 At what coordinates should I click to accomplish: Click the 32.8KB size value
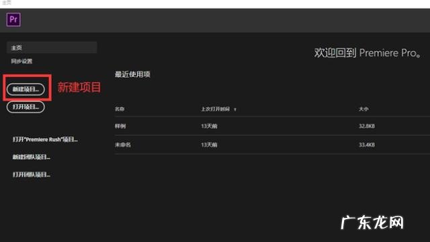[x=367, y=126]
